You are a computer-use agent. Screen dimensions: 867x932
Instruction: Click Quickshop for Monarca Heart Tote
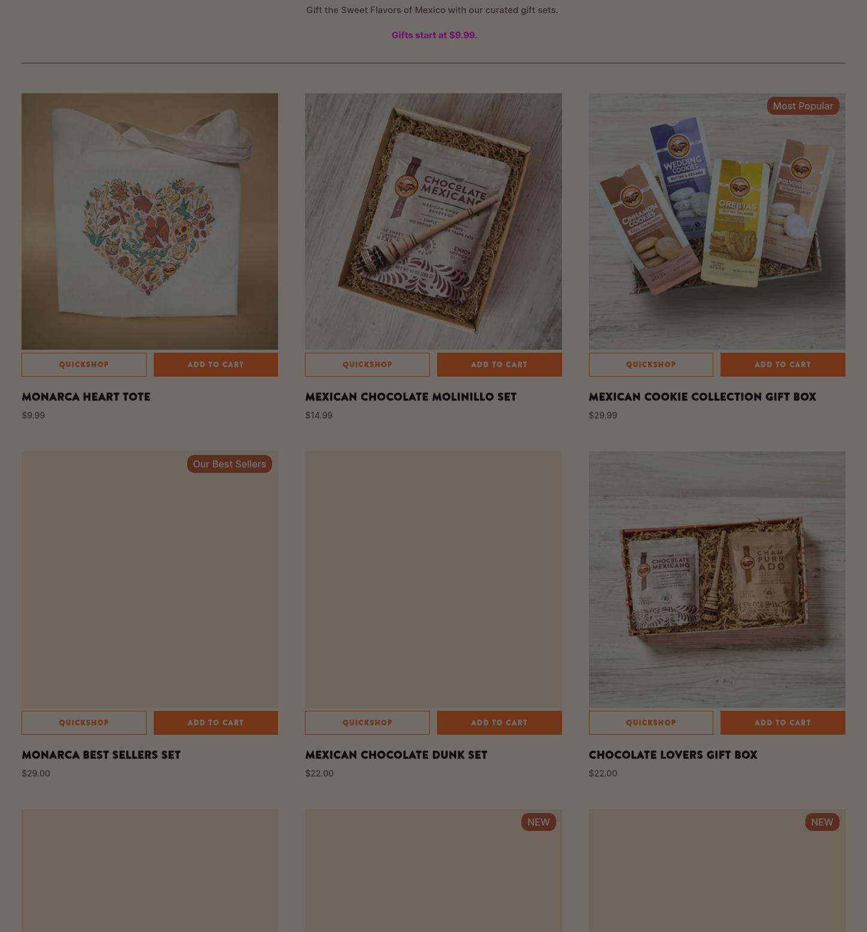click(x=84, y=365)
